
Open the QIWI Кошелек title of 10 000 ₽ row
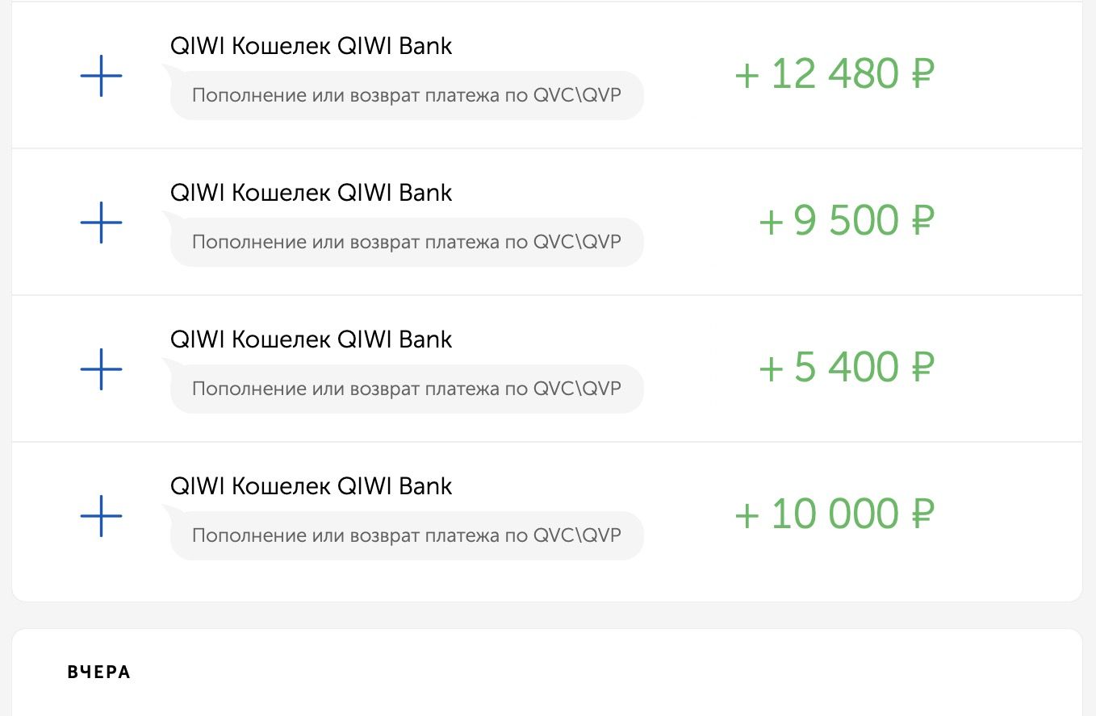pyautogui.click(x=311, y=486)
